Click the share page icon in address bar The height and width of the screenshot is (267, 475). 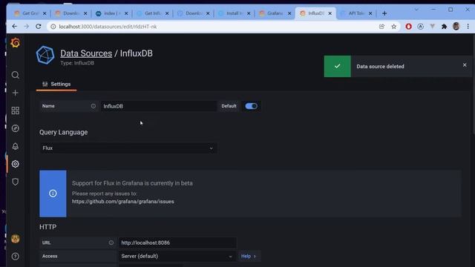point(381,27)
